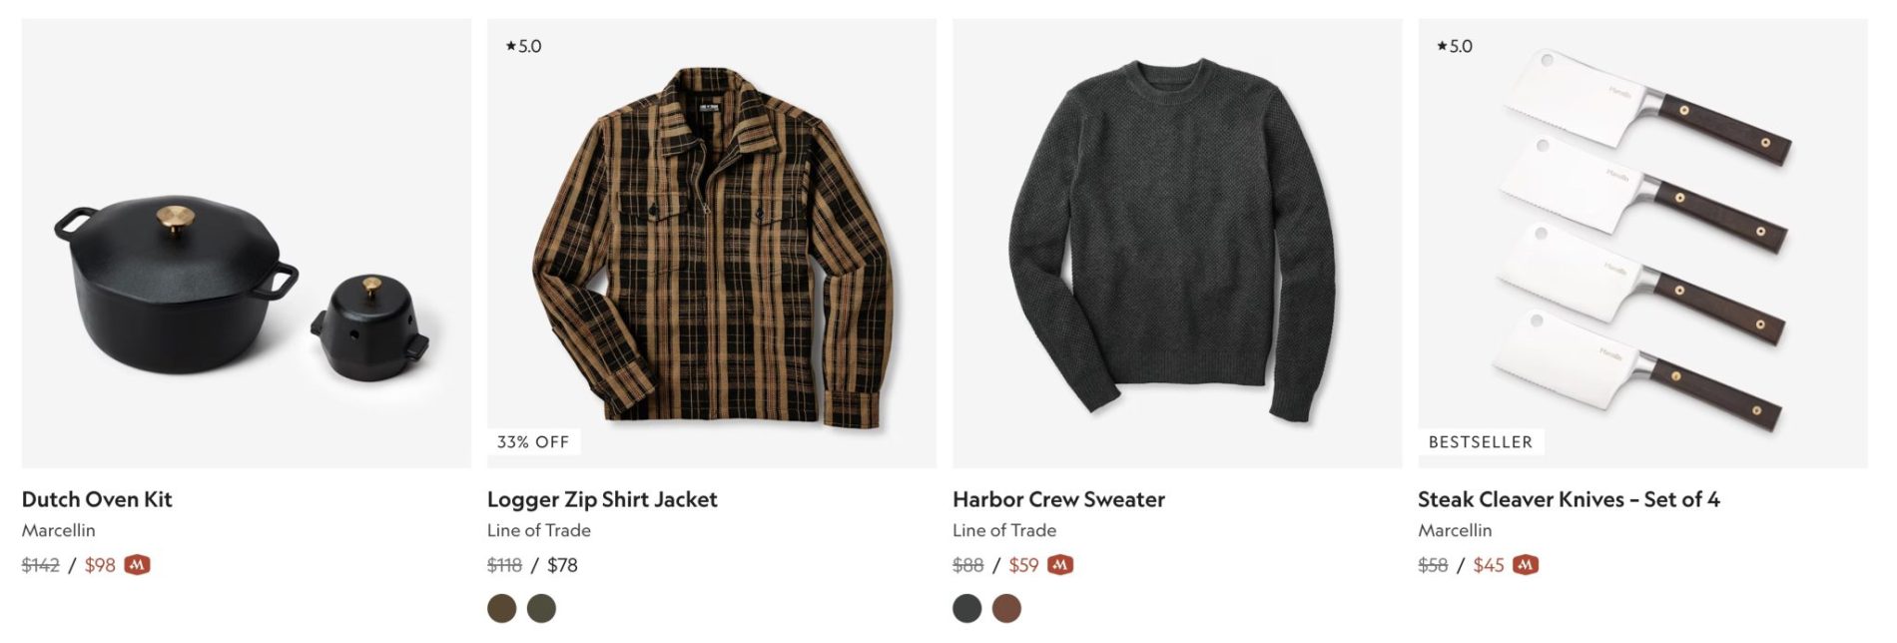Select olive green swatch for Logger Zip Jacket
The height and width of the screenshot is (643, 1897).
tap(541, 608)
